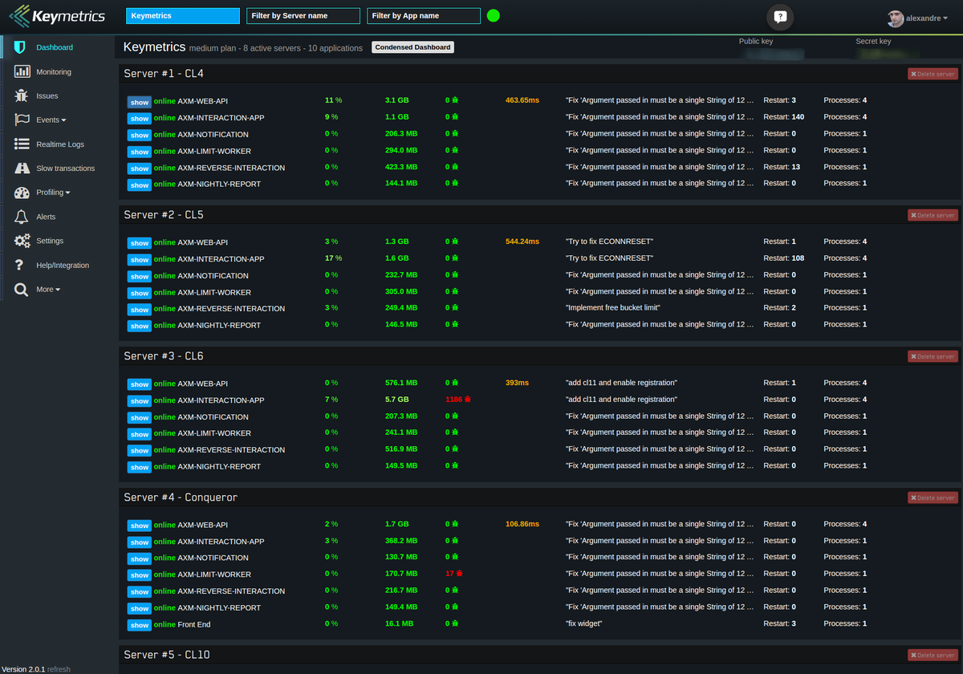Click the Restart: 140 value
Viewport: 963px width, 674px height.
tap(784, 117)
